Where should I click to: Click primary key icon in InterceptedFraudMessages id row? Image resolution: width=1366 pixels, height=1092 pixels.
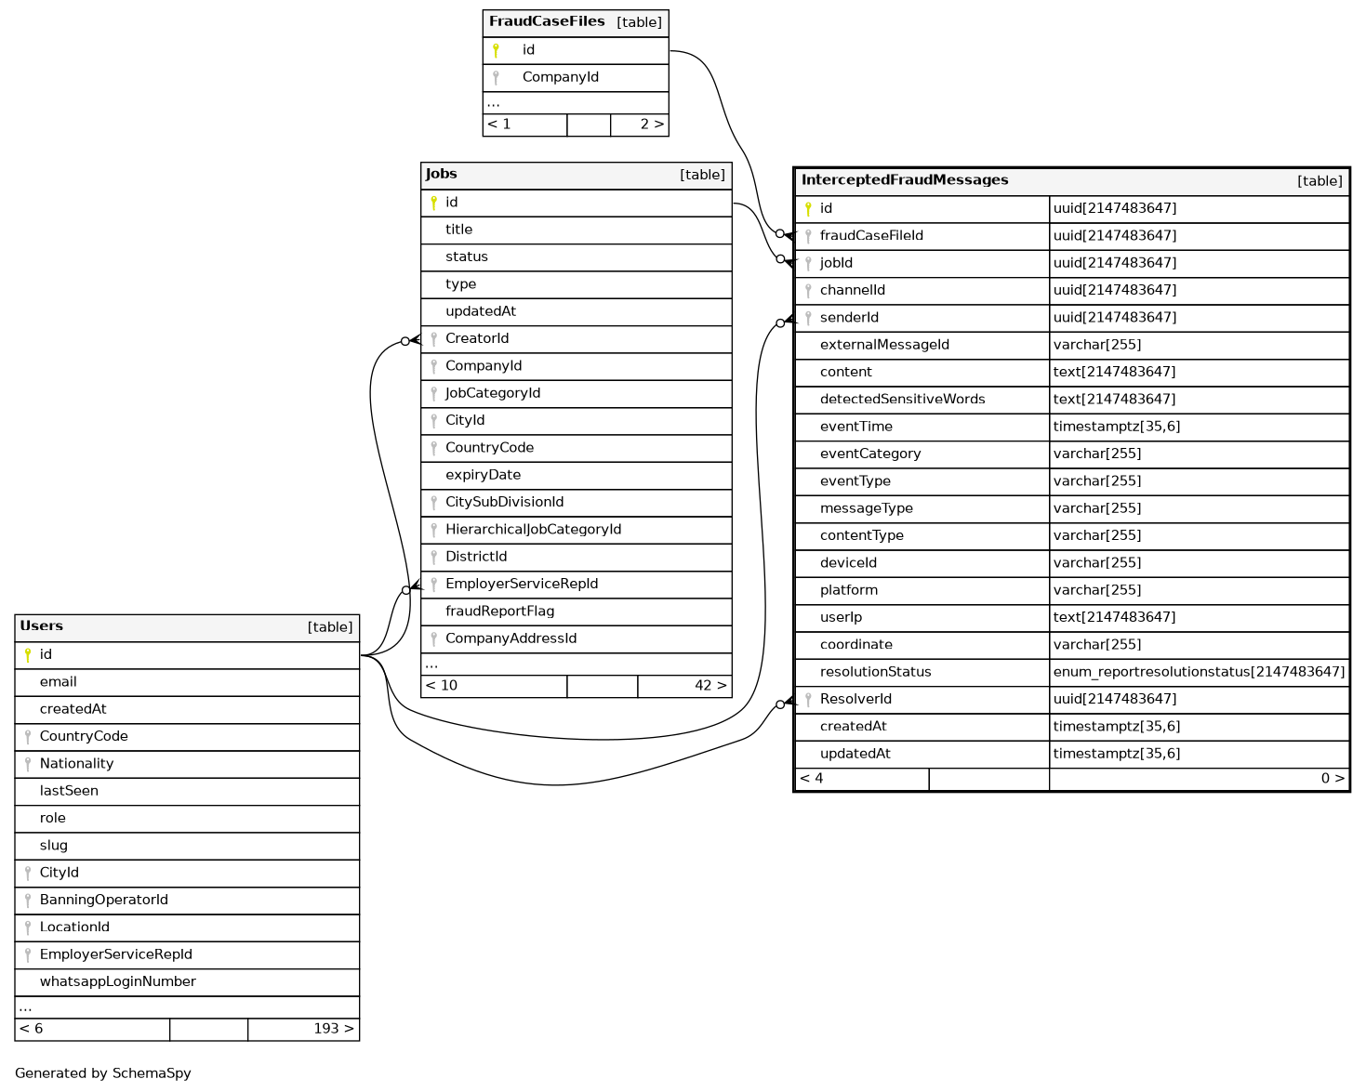[808, 209]
